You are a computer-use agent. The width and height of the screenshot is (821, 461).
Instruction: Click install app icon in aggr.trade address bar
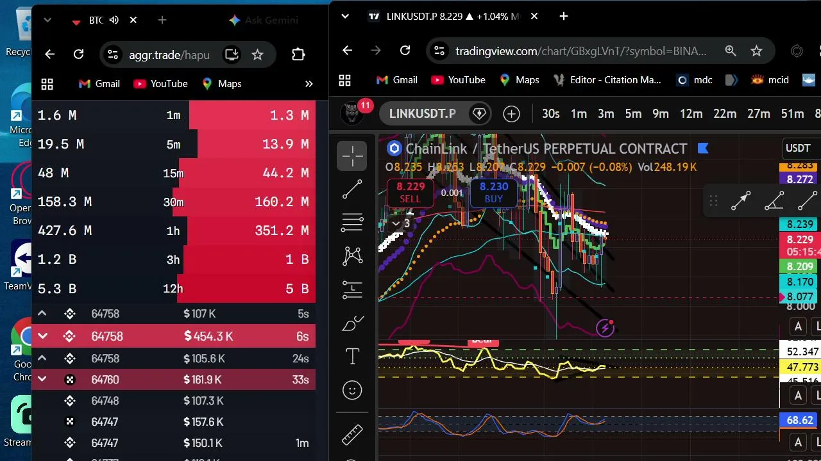(x=232, y=54)
